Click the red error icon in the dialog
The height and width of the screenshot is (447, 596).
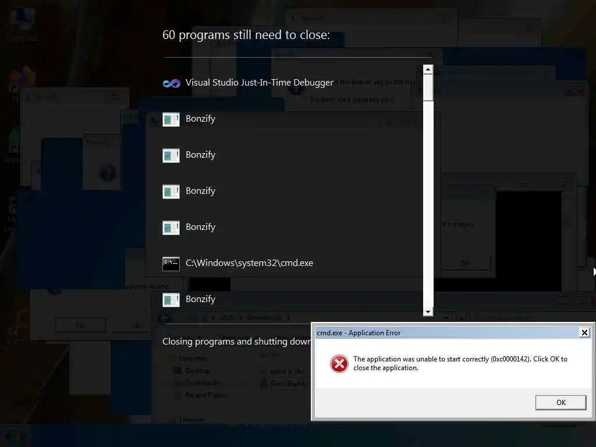pyautogui.click(x=339, y=364)
